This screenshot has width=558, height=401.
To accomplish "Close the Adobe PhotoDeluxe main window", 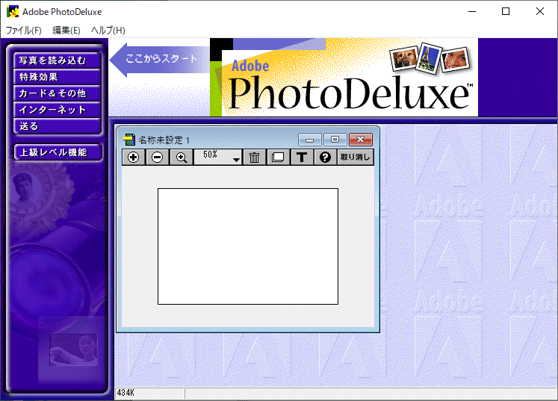I will (x=539, y=11).
